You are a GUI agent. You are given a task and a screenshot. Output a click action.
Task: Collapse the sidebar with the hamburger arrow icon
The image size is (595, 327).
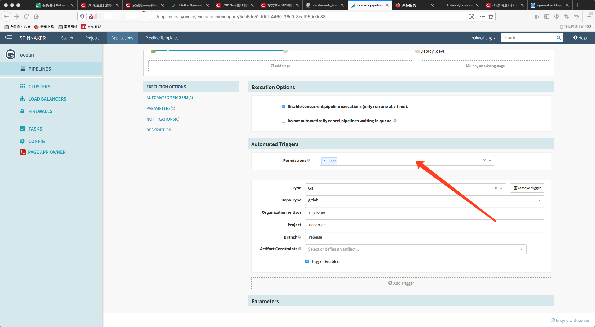8,37
